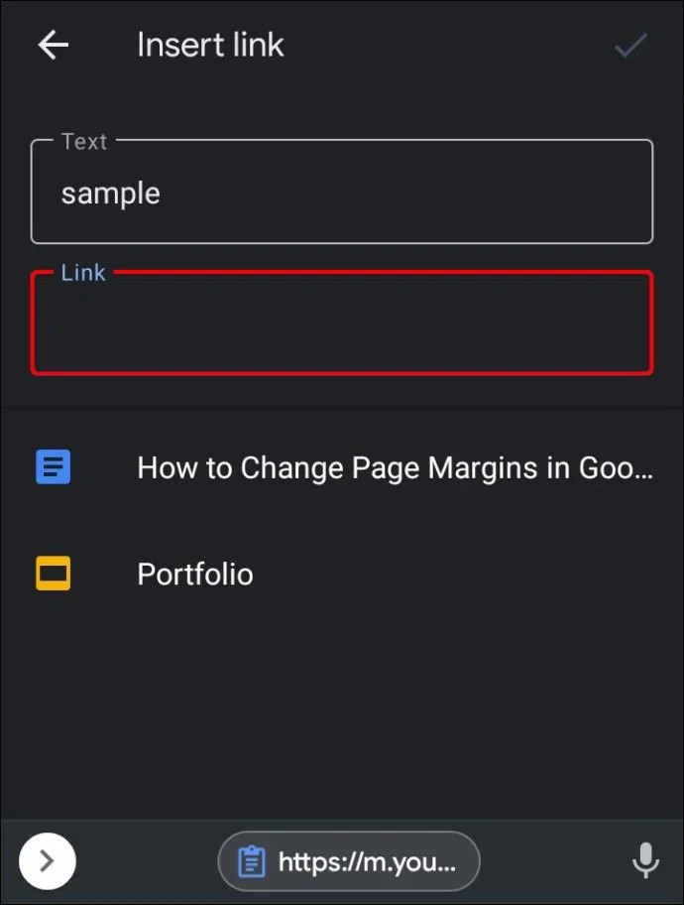Select the Portfolio presentation suggestion
Screen dimensions: 684x905
click(194, 574)
